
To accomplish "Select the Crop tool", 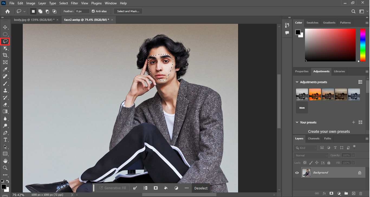I will 5,55.
